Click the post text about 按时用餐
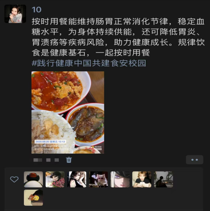The image size is (210, 211). 118,37
